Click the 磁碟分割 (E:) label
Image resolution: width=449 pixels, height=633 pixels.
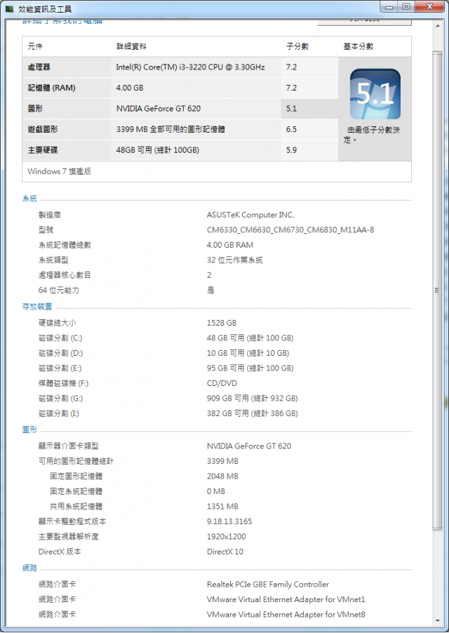click(60, 368)
